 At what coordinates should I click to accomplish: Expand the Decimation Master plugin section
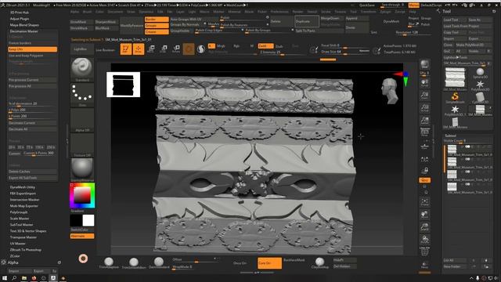tap(24, 31)
